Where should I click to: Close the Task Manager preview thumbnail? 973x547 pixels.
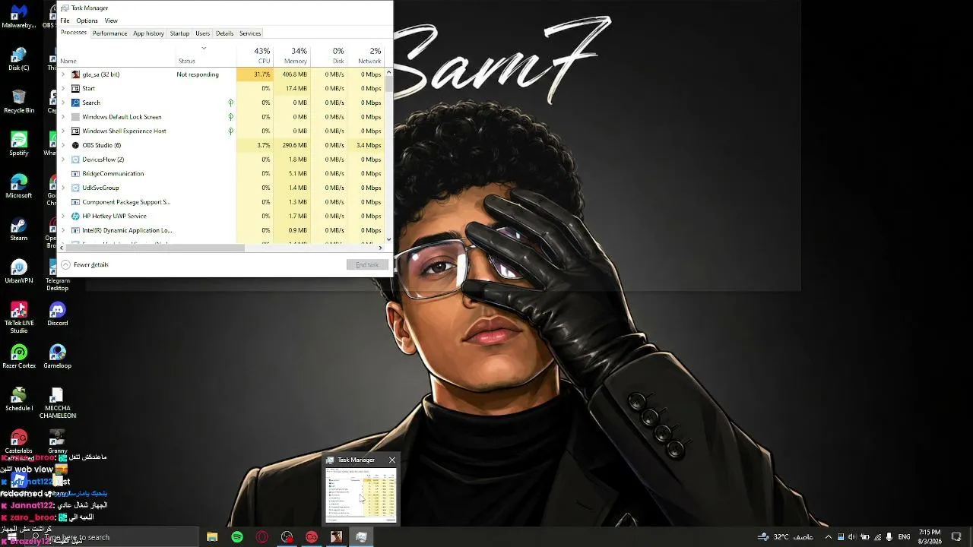click(x=391, y=460)
